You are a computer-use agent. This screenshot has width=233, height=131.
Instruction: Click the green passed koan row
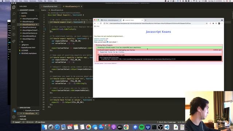[x=159, y=47]
